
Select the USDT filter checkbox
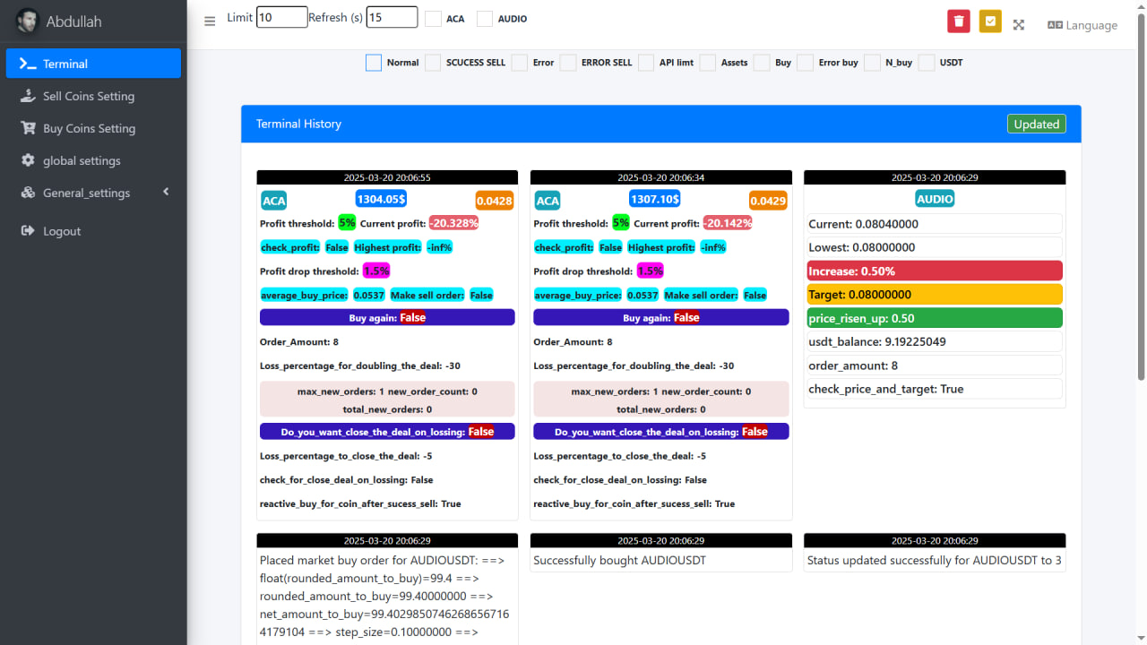(x=927, y=63)
